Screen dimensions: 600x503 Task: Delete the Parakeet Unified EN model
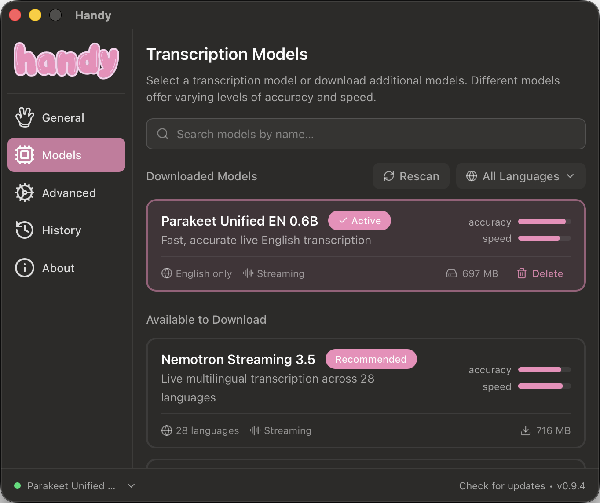coord(540,273)
